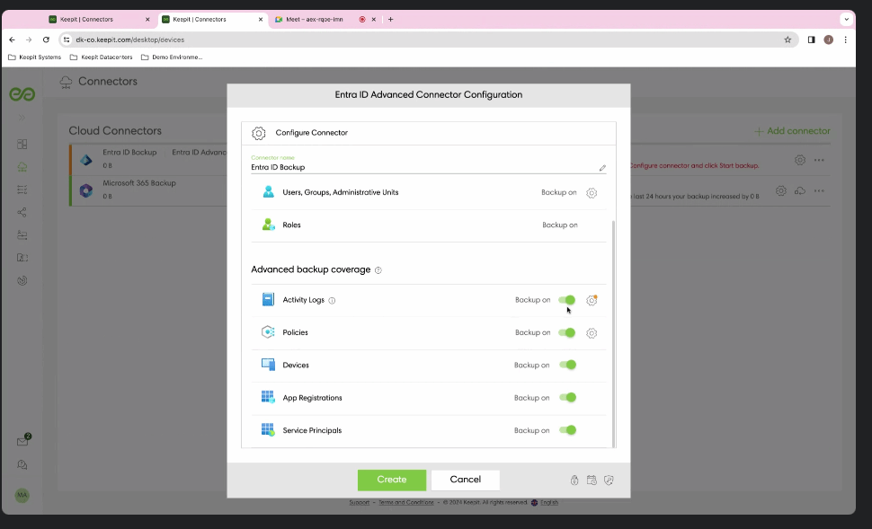Click info icon next to Activity Logs

click(x=332, y=301)
